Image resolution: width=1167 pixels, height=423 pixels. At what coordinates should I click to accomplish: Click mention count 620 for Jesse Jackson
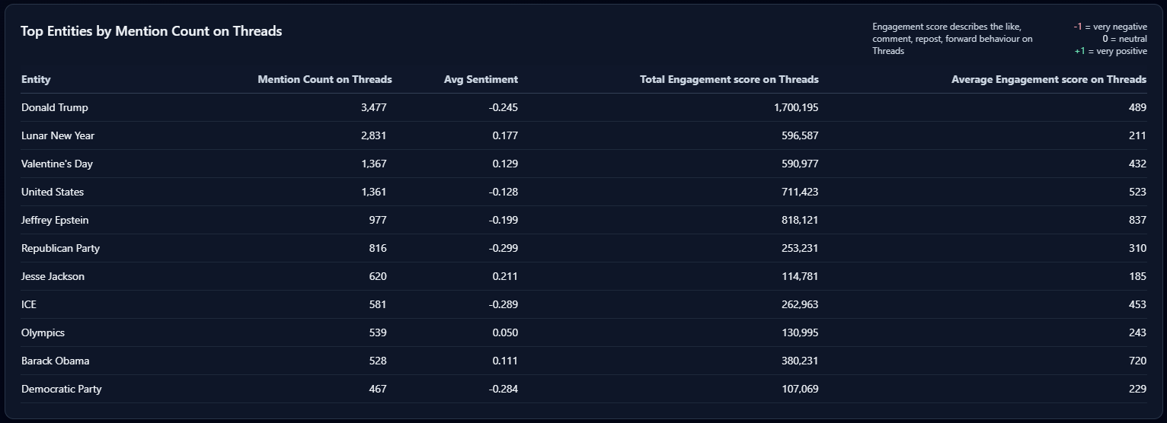point(378,276)
